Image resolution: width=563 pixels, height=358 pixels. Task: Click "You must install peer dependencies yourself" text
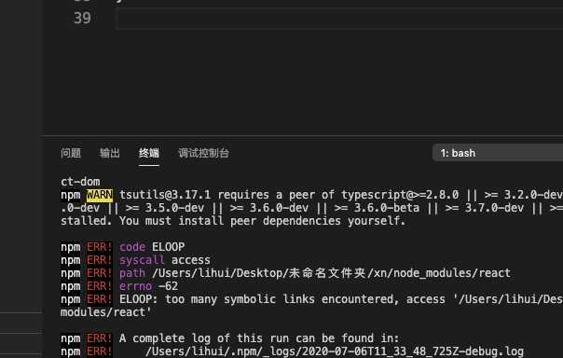pyautogui.click(x=263, y=221)
